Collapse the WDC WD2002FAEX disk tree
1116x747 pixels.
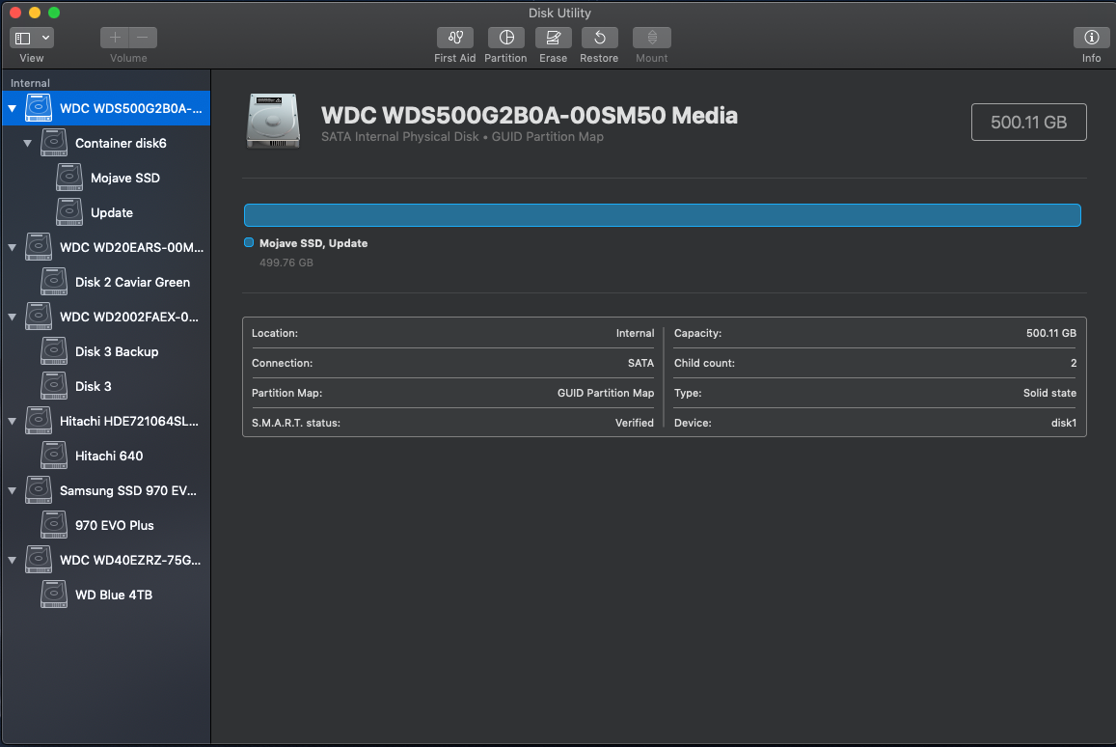click(x=13, y=317)
